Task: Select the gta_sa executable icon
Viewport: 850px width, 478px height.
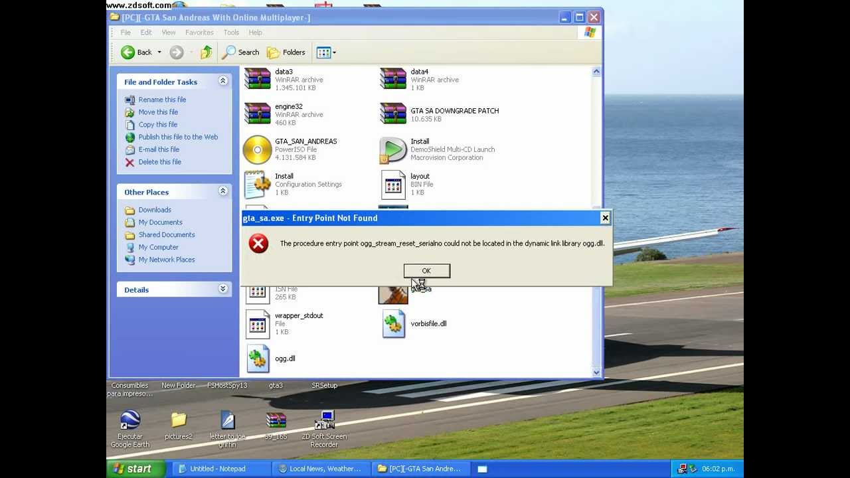Action: point(393,294)
